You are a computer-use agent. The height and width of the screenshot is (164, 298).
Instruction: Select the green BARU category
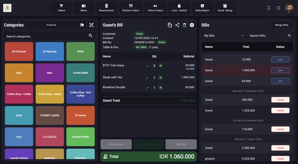pos(80,51)
